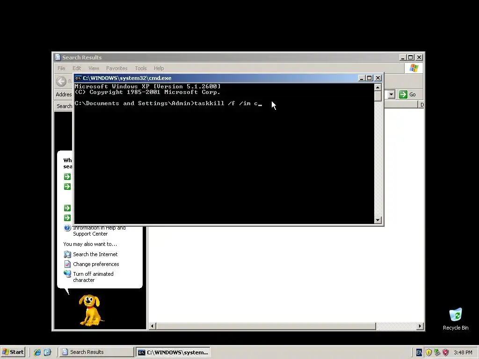Click the blue help question mark icon
479x359 pixels.
(67, 228)
